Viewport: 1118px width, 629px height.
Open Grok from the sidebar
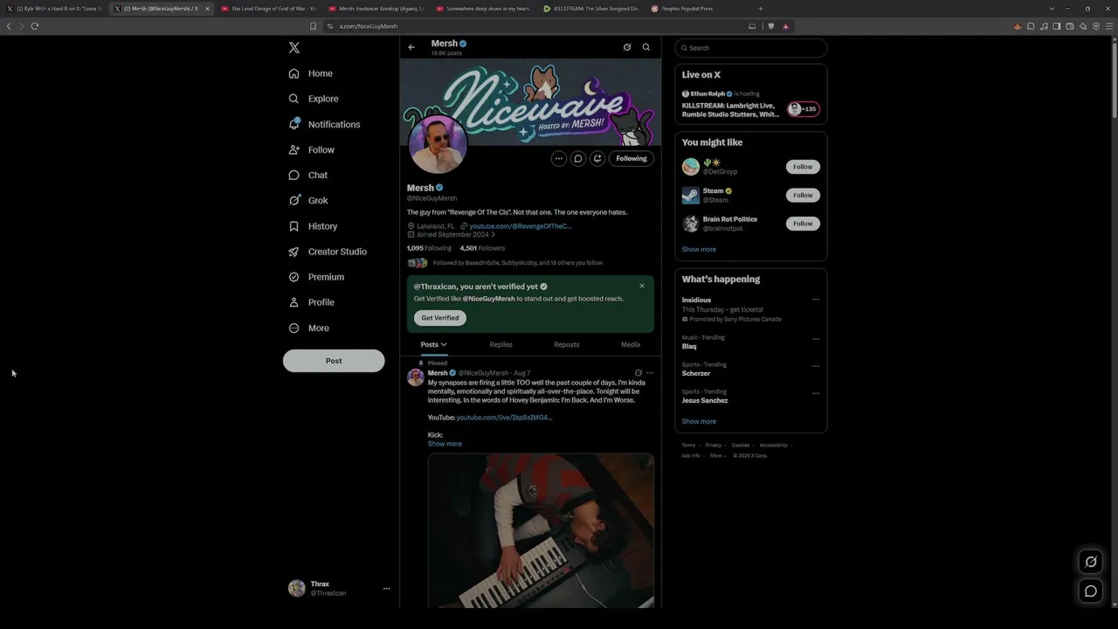click(x=307, y=200)
